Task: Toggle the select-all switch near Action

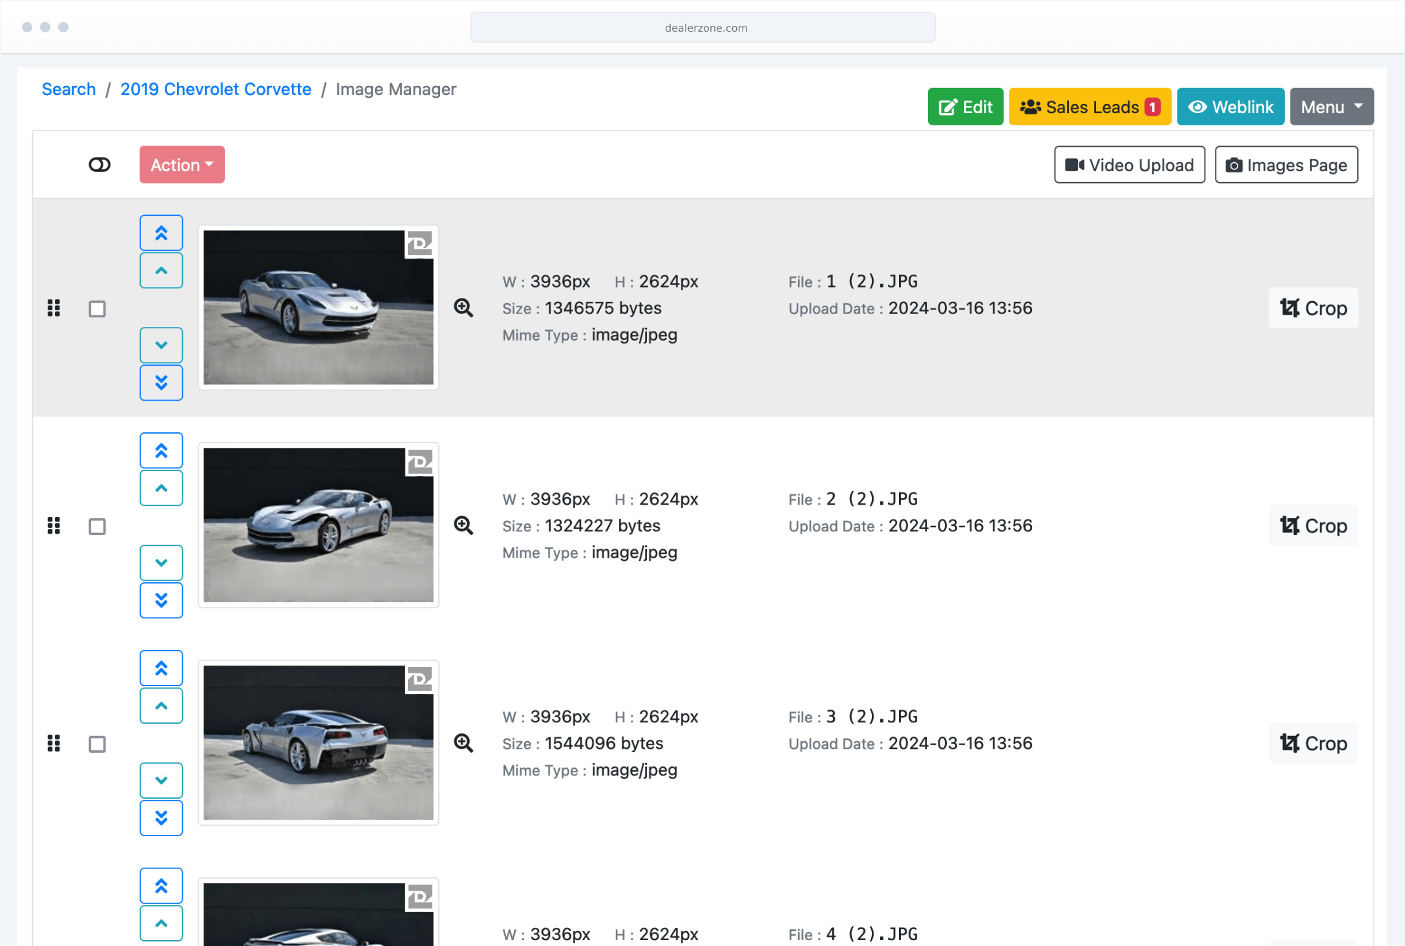Action: pyautogui.click(x=99, y=165)
